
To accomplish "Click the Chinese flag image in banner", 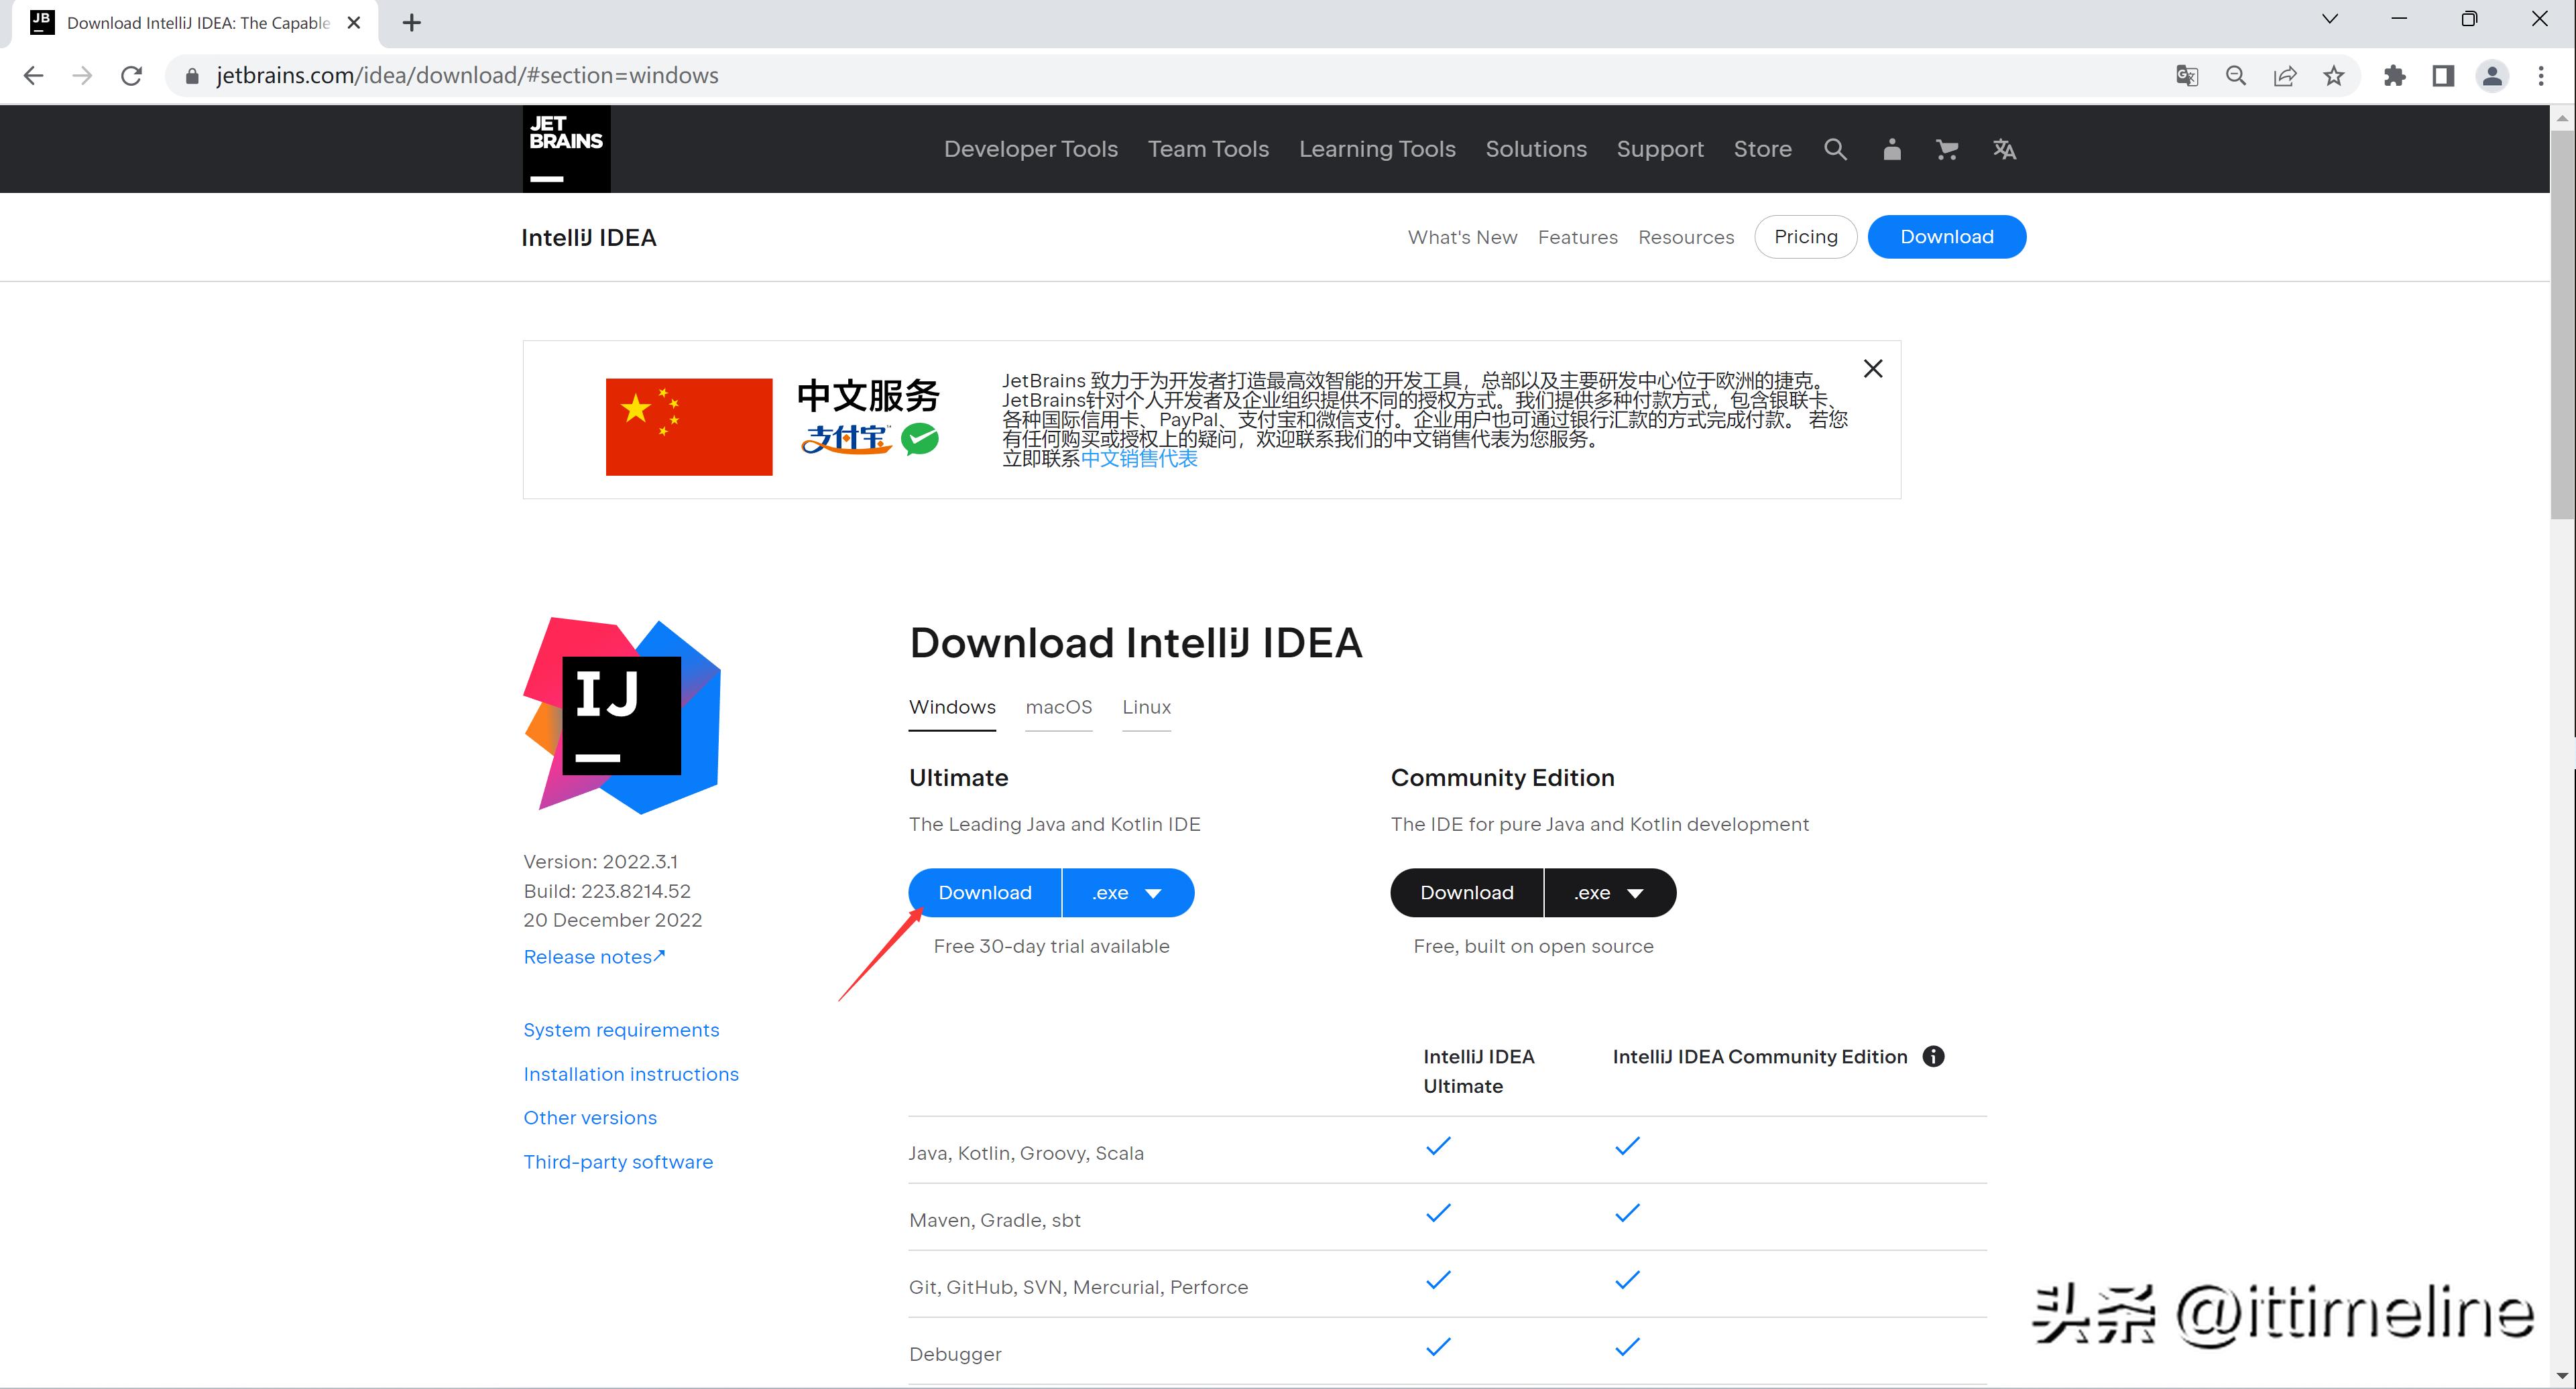I will 689,427.
